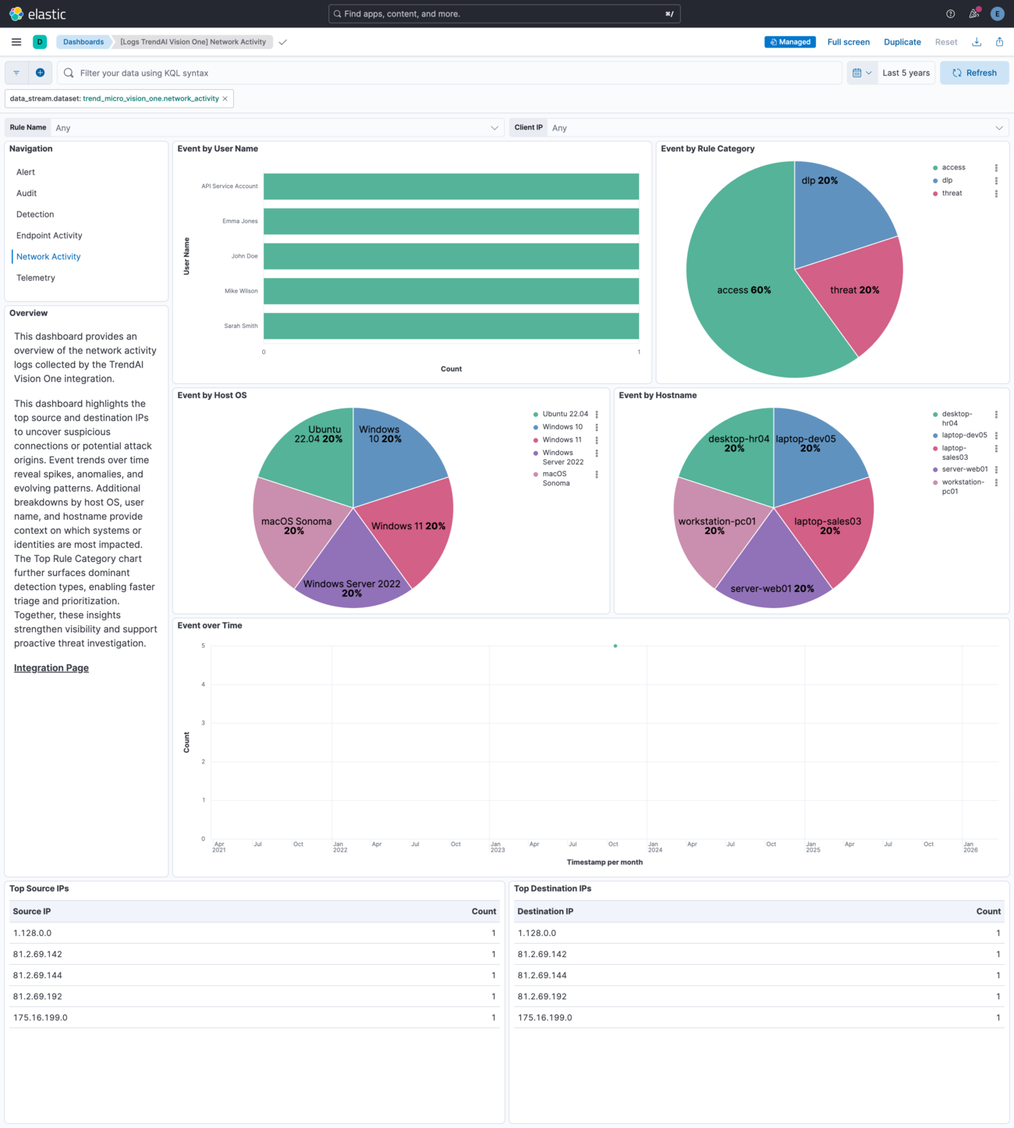Image resolution: width=1014 pixels, height=1128 pixels.
Task: Expand the Rule Name dropdown
Action: (x=495, y=127)
